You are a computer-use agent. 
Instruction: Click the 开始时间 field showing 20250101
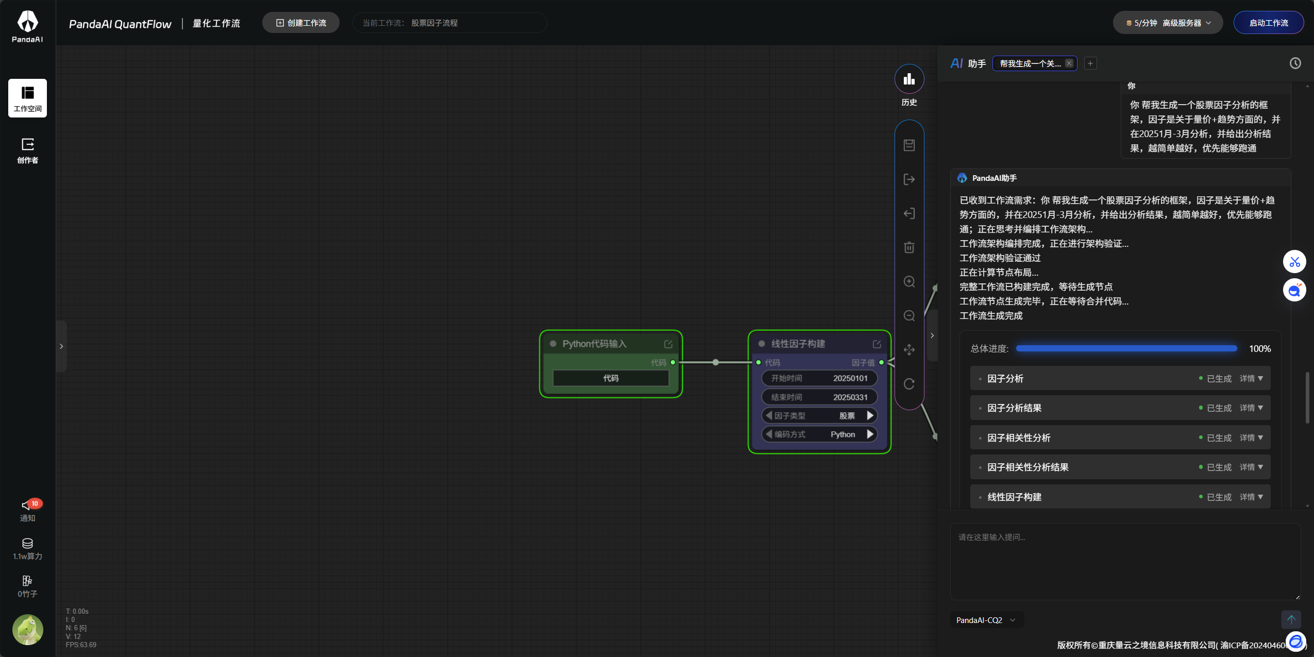click(x=819, y=378)
